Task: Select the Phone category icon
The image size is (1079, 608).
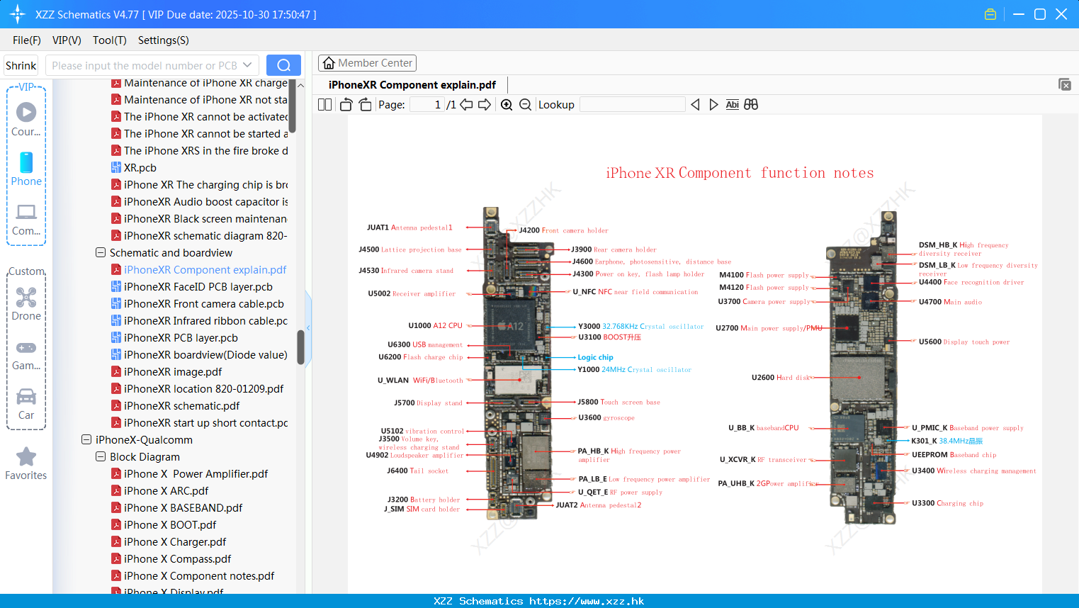Action: click(26, 162)
